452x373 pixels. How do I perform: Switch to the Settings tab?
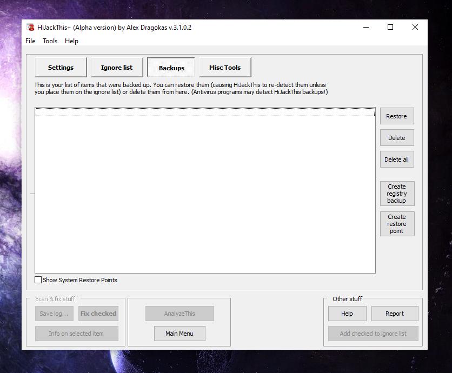pyautogui.click(x=61, y=68)
